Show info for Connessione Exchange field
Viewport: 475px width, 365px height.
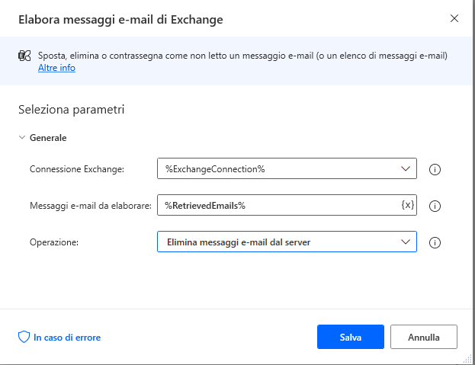[435, 169]
